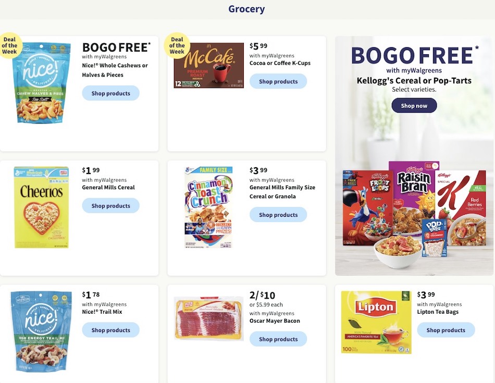This screenshot has width=495, height=383.
Task: Click Shop now for Kellogg's Cereal
Action: coord(414,105)
